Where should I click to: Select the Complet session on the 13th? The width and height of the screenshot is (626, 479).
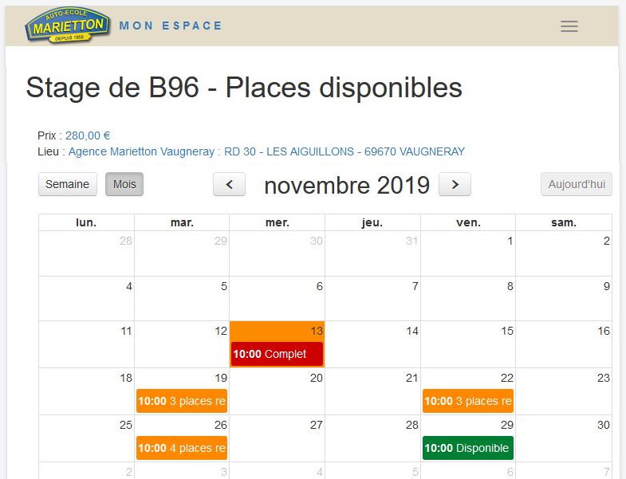click(277, 354)
